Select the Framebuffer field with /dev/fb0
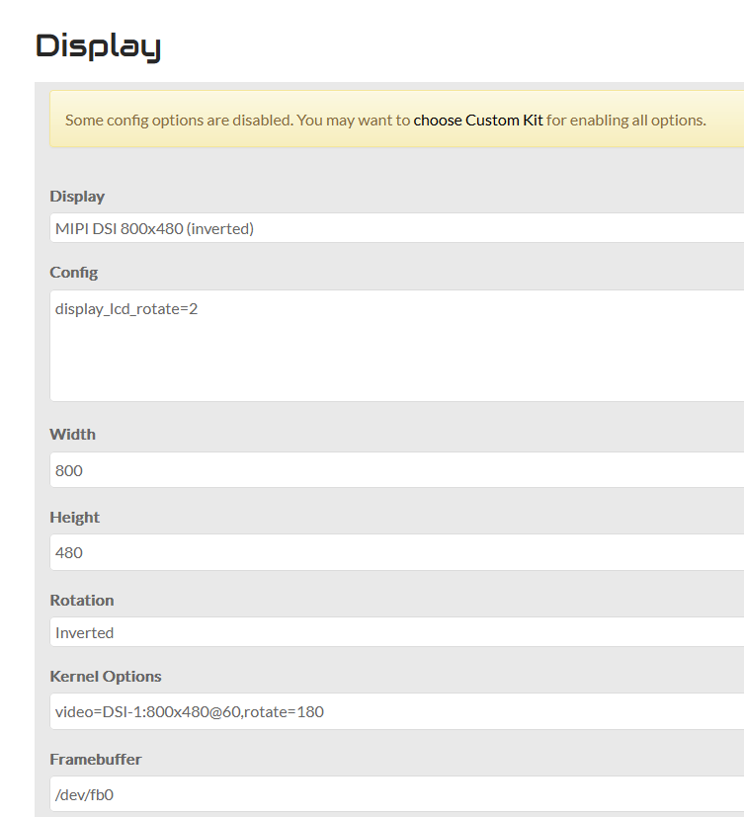744x817 pixels. (395, 793)
